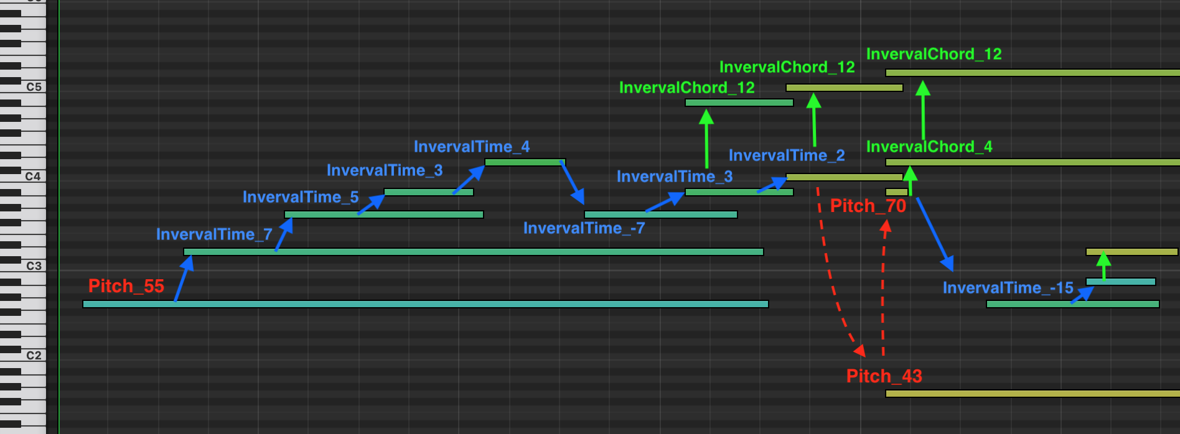
Task: Click the InvervalTime_2 annotation text
Action: 787,155
